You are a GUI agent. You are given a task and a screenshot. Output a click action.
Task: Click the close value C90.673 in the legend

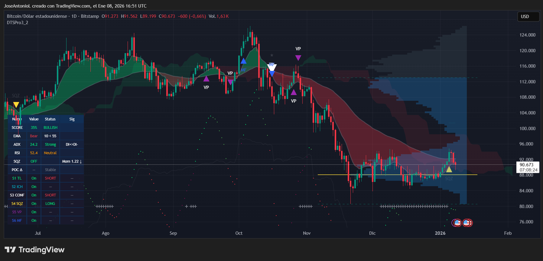(167, 16)
